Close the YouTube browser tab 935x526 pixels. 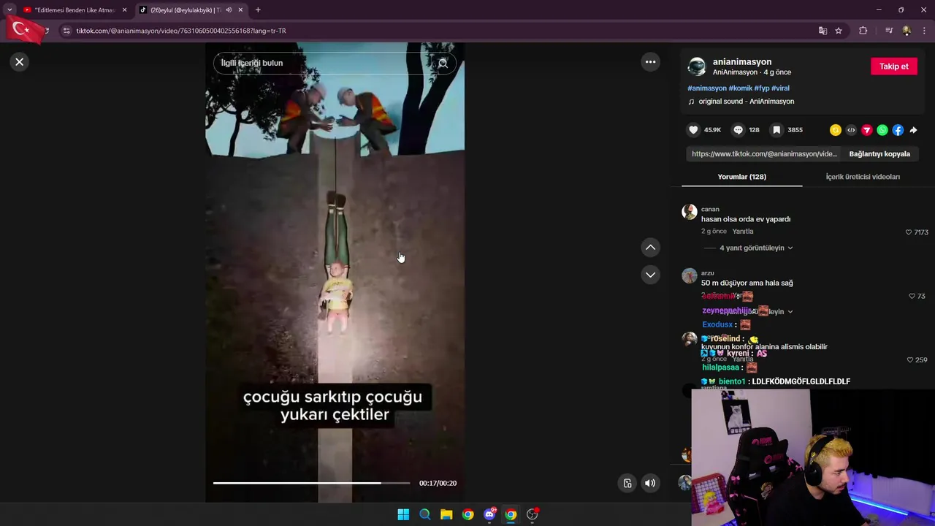coord(124,10)
